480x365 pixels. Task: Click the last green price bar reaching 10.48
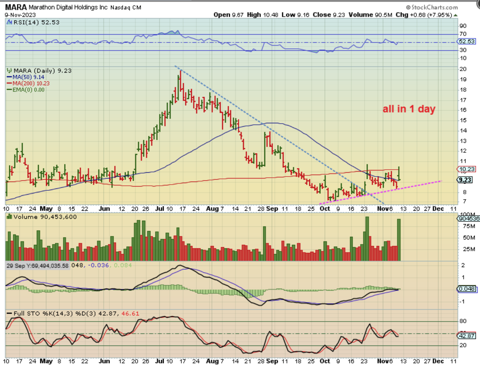coord(399,173)
